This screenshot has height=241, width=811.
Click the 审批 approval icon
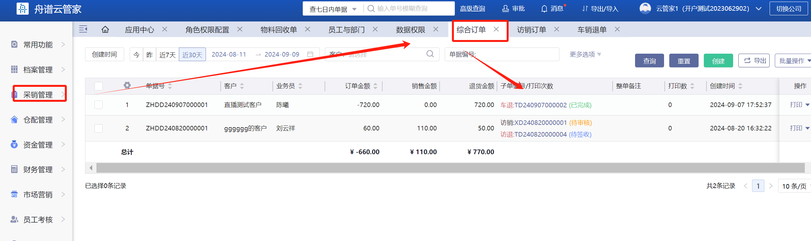pos(505,9)
